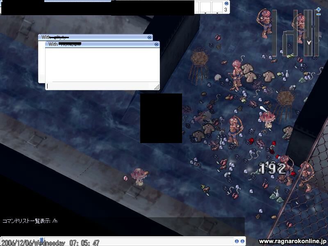
Task: Click hotkey bar page number 3
Action: [x=226, y=9]
